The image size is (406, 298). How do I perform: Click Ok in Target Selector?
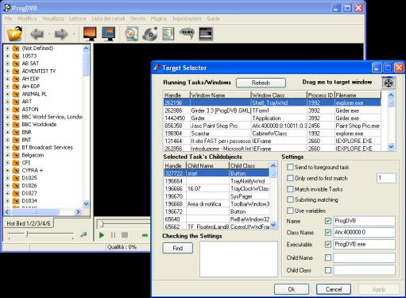[292, 289]
